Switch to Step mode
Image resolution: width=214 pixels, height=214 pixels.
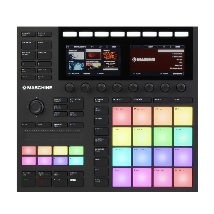point(183,100)
